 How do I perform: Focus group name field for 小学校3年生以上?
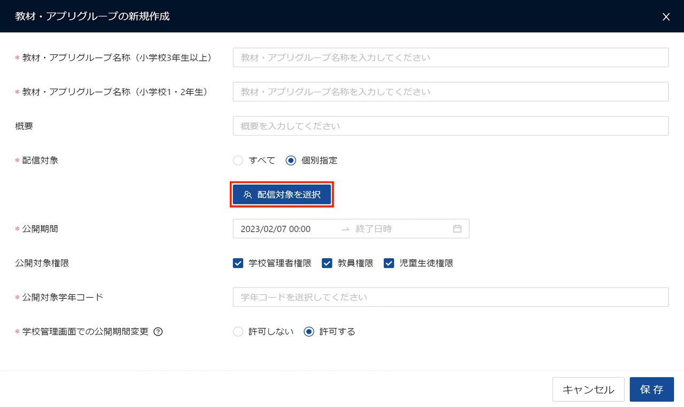[x=450, y=58]
